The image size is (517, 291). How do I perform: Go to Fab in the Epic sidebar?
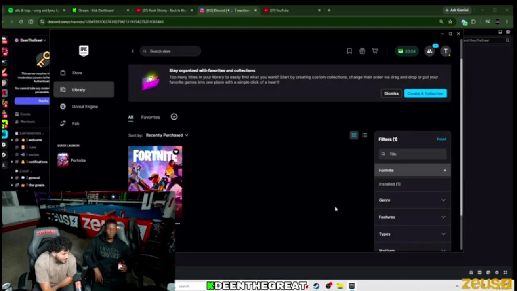click(x=84, y=124)
